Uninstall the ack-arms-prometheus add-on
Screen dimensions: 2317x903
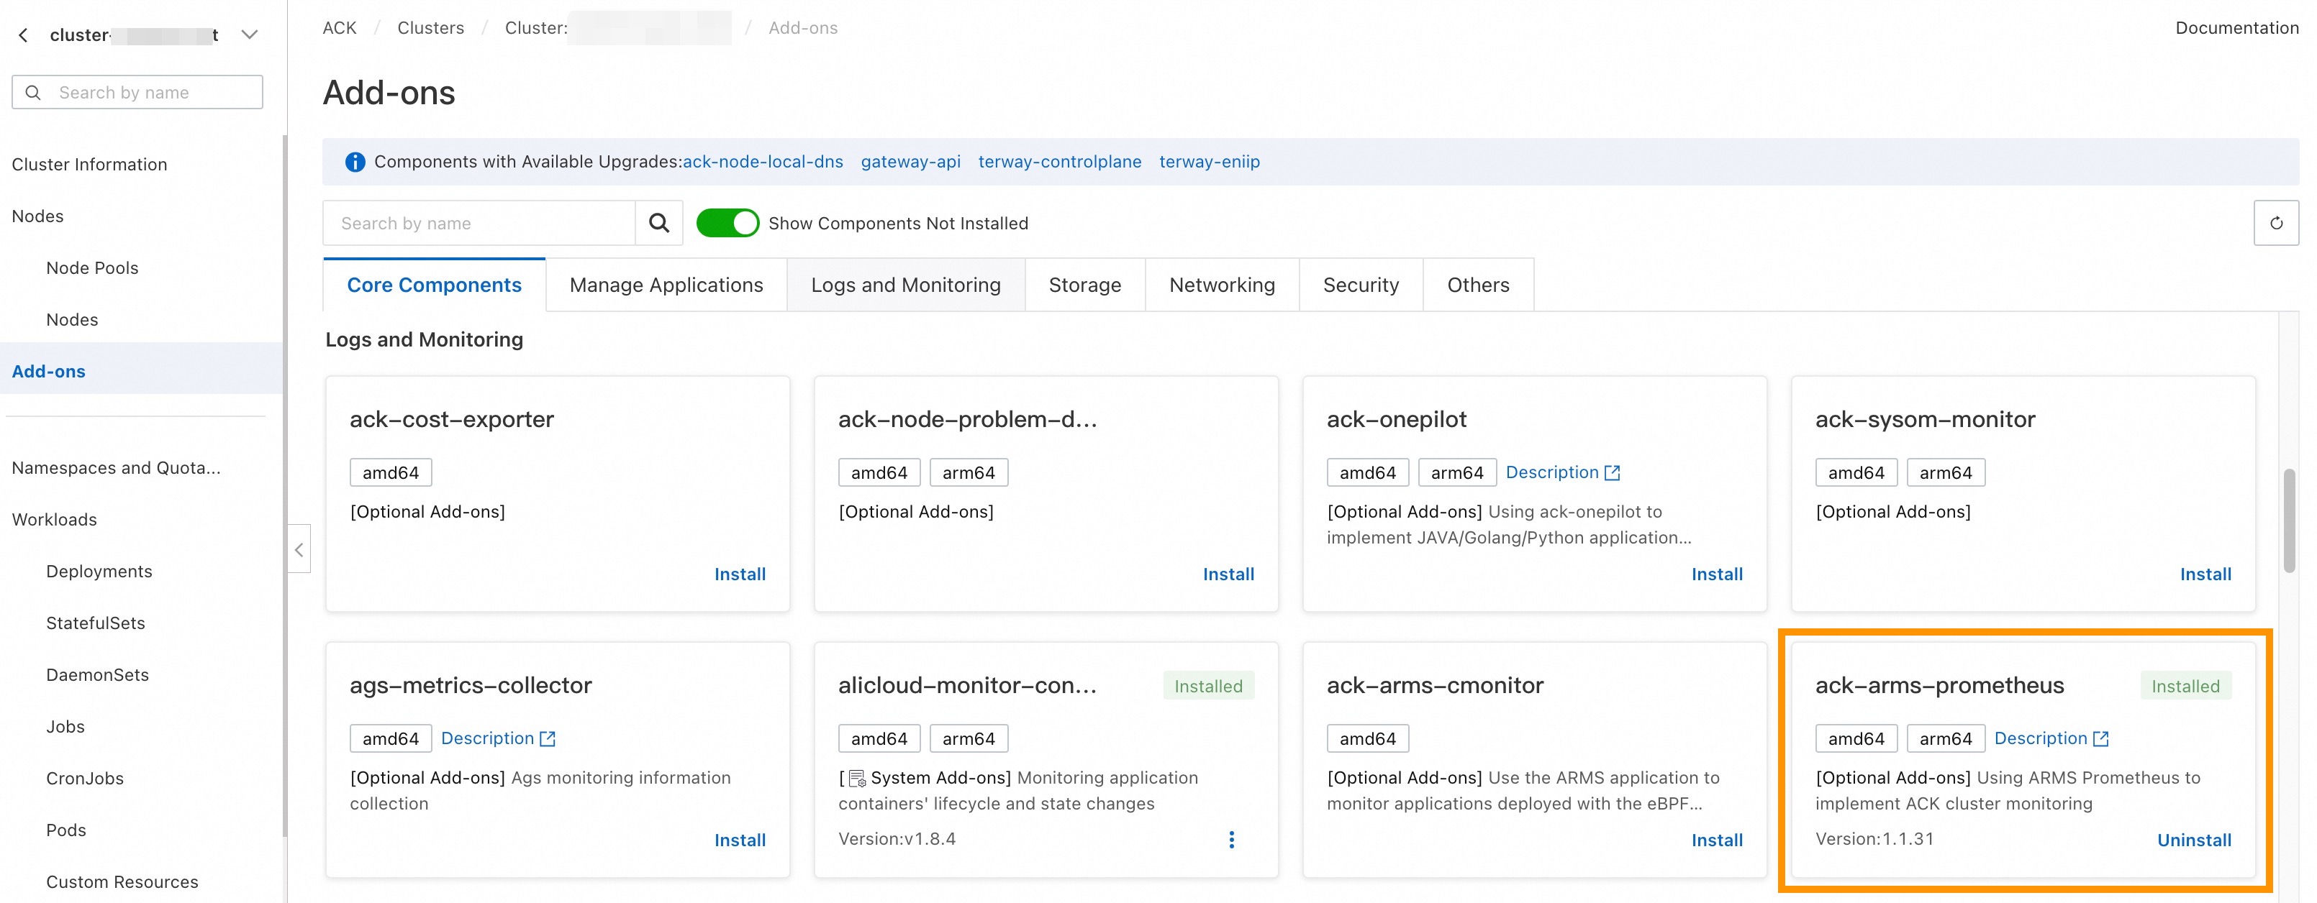[2193, 840]
